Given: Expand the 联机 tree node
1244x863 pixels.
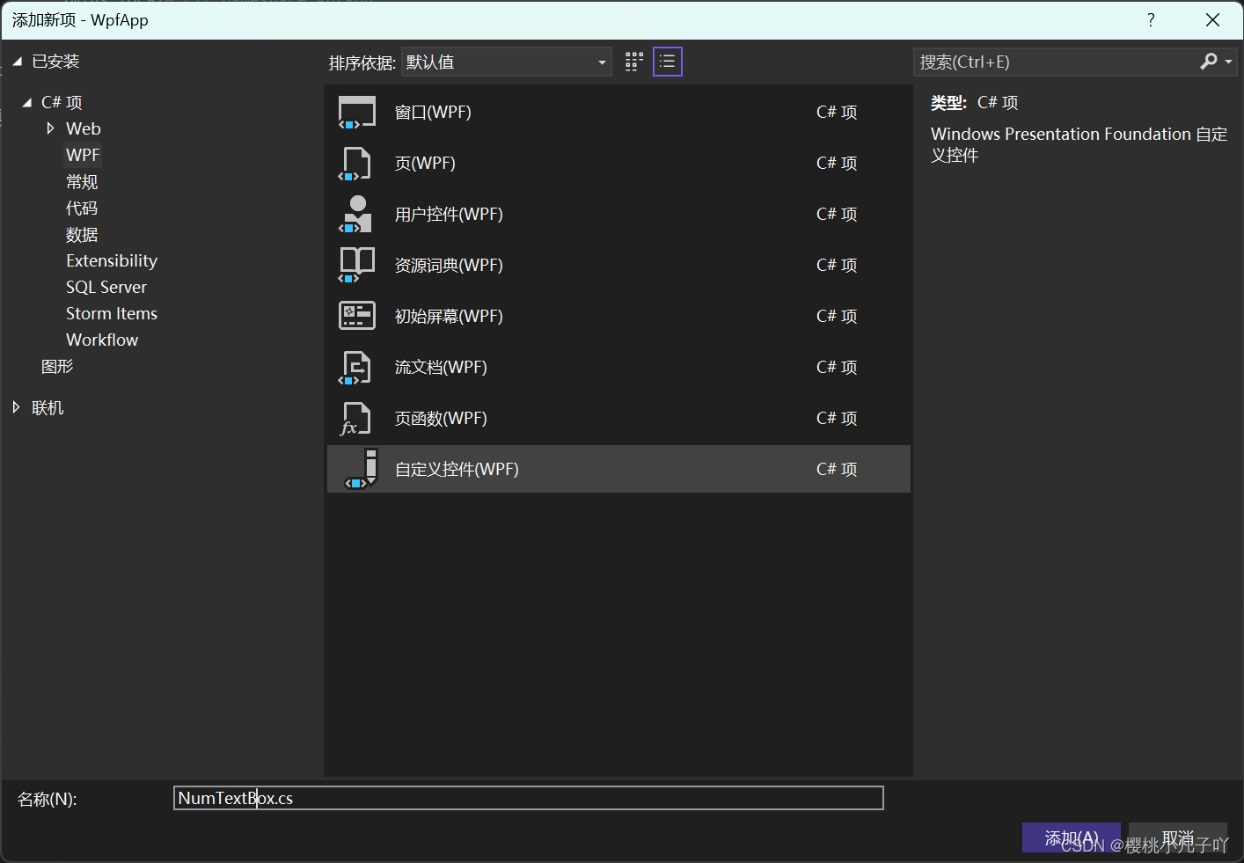Looking at the screenshot, I should click(x=16, y=407).
